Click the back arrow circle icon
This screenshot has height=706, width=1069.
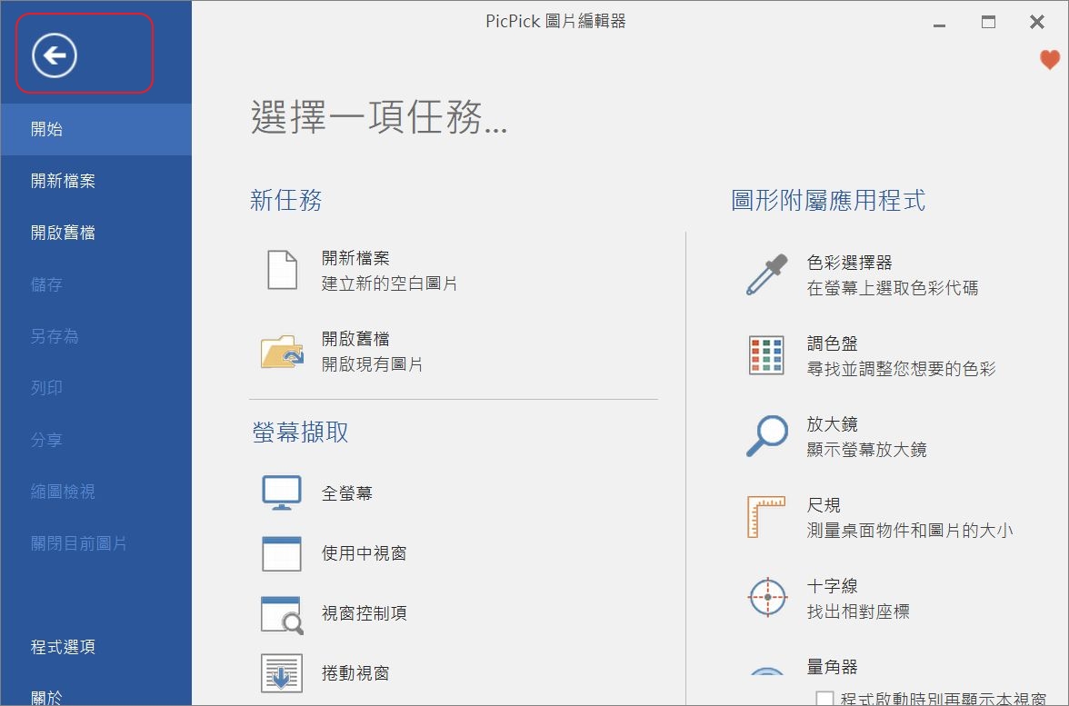(x=55, y=55)
